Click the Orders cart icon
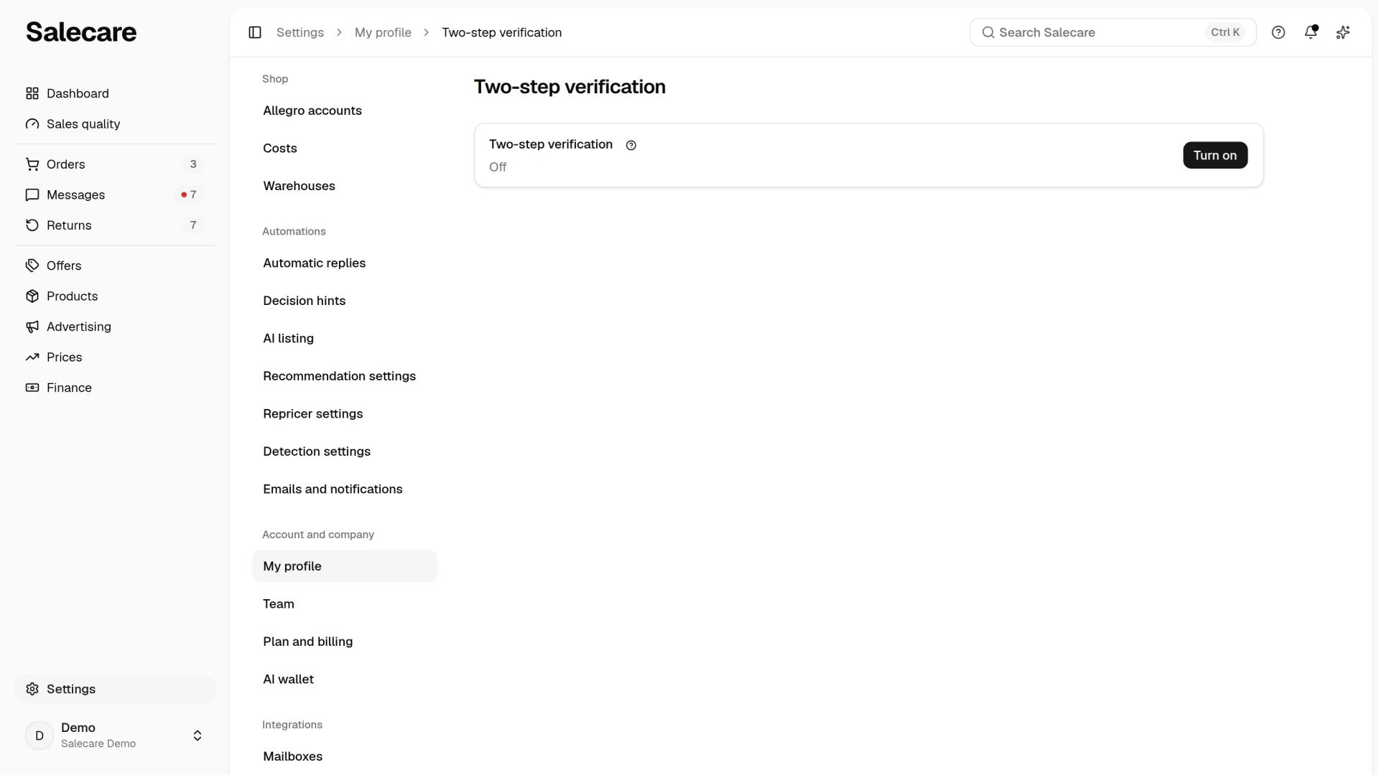Image resolution: width=1379 pixels, height=775 pixels. click(x=32, y=164)
